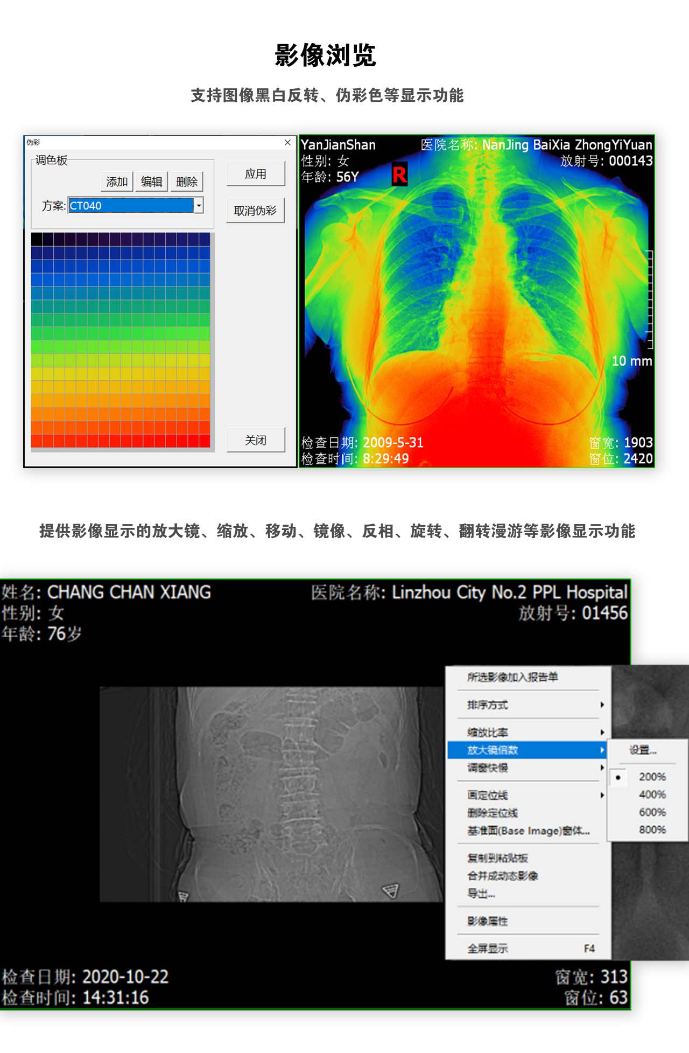Click the red R marker on the chest image
The image size is (689, 1053).
coord(399,175)
